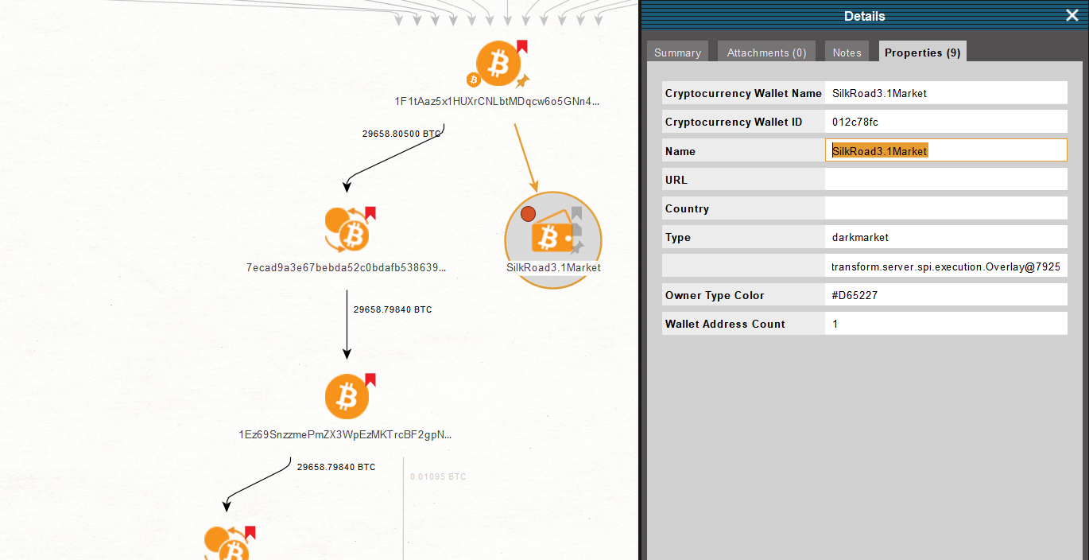Select the 1Ez69SnzzmePmZX3 bitcoin address node icon
The height and width of the screenshot is (560, 1089).
(347, 396)
